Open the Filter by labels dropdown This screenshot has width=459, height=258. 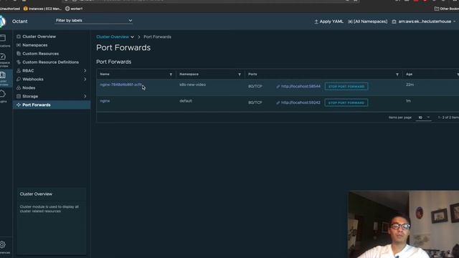point(94,21)
